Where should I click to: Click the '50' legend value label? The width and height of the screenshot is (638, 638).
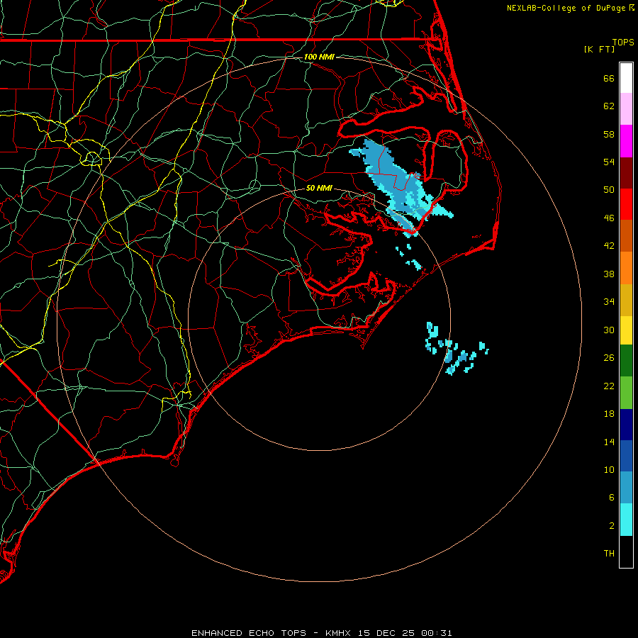click(x=609, y=190)
